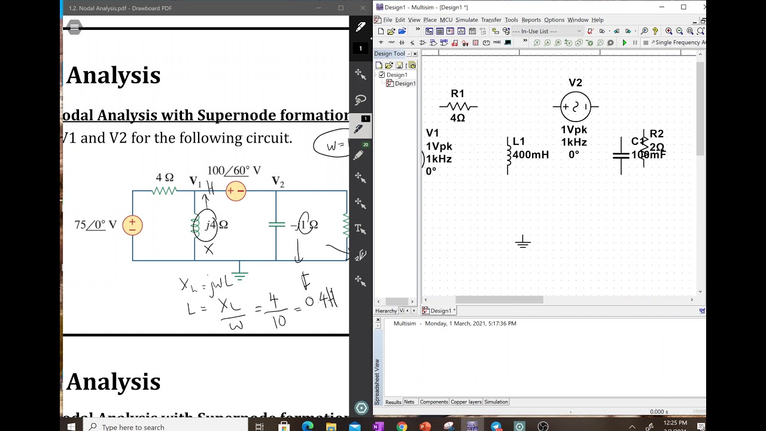766x431 pixels.
Task: Run the simulation with green play button
Action: coord(624,43)
